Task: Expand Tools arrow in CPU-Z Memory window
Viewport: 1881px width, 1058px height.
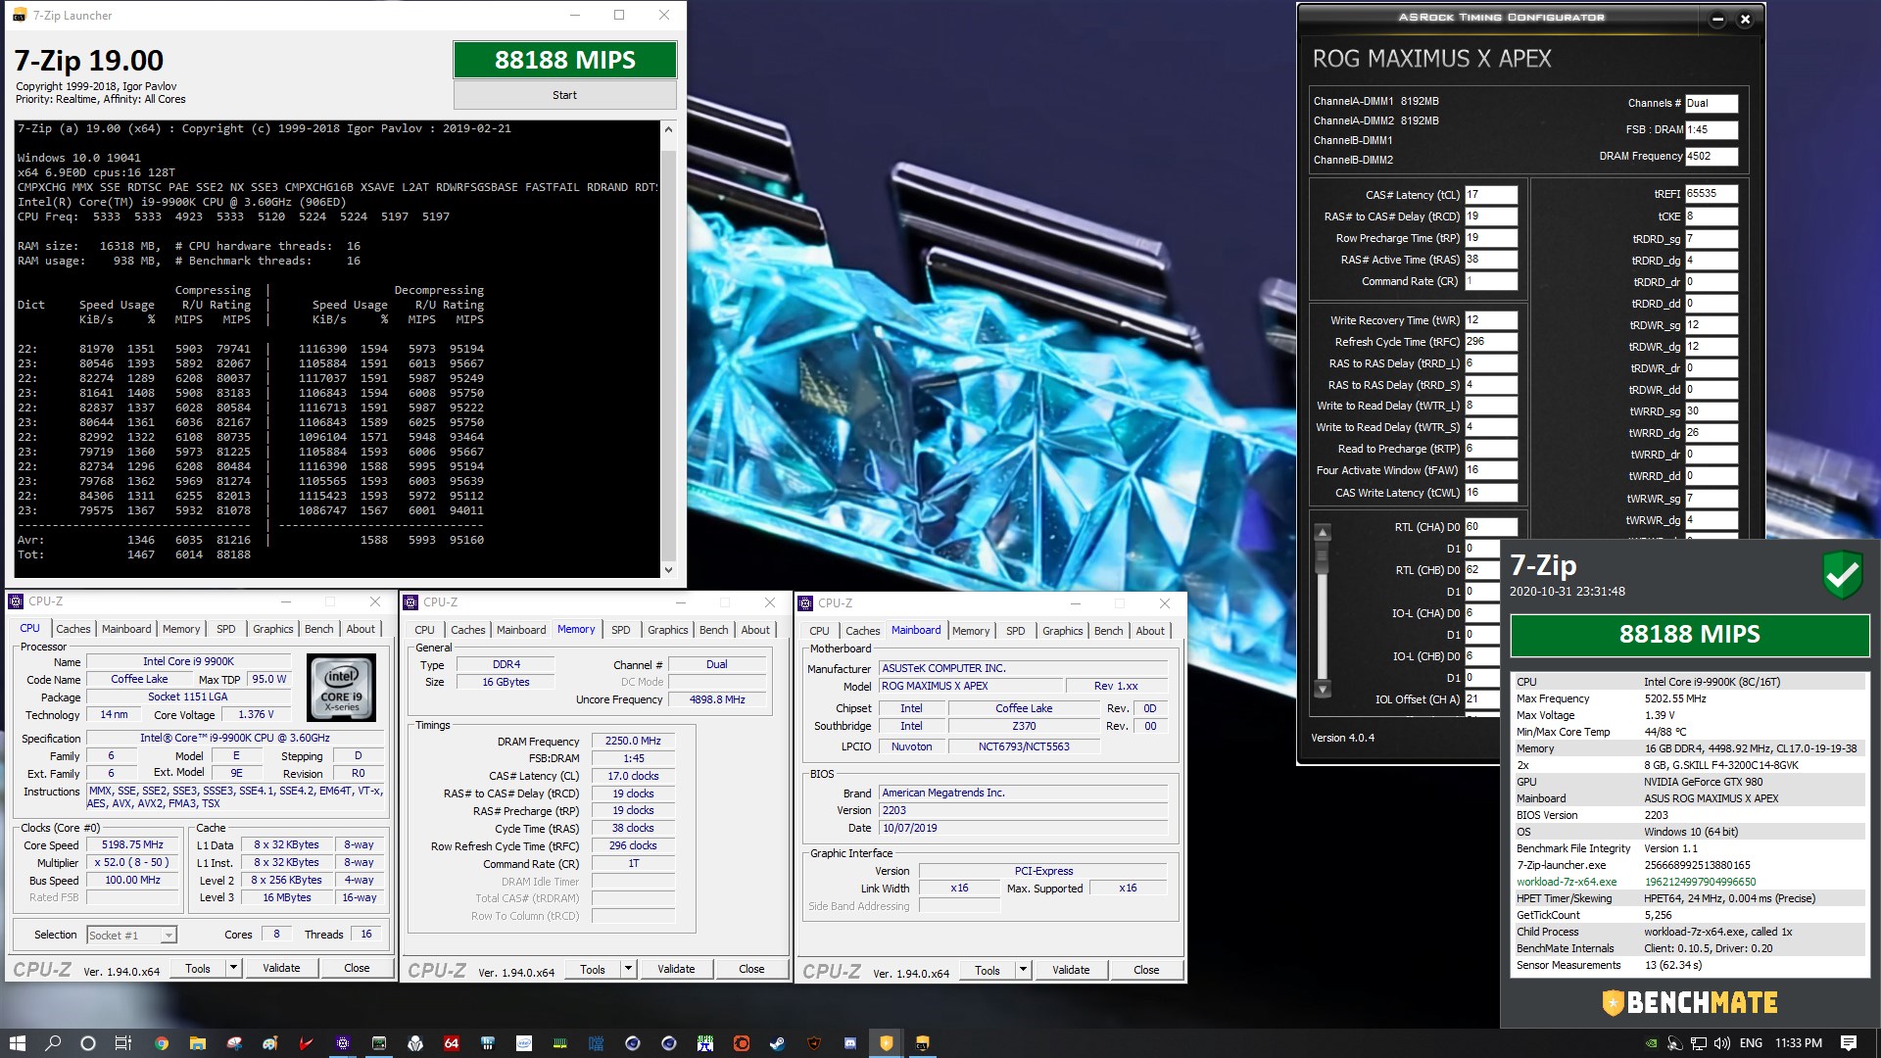Action: [x=628, y=969]
